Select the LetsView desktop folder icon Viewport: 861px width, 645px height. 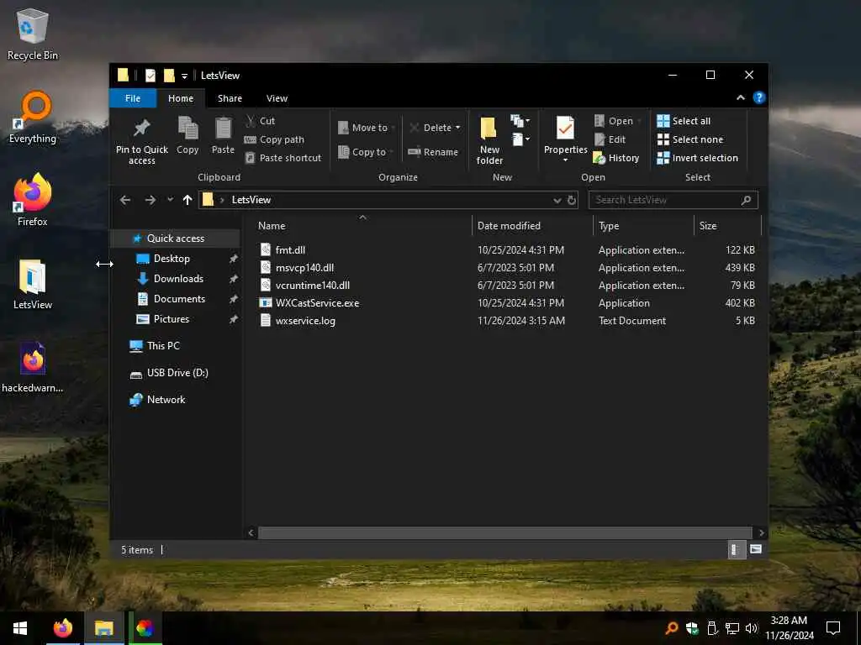click(x=33, y=284)
